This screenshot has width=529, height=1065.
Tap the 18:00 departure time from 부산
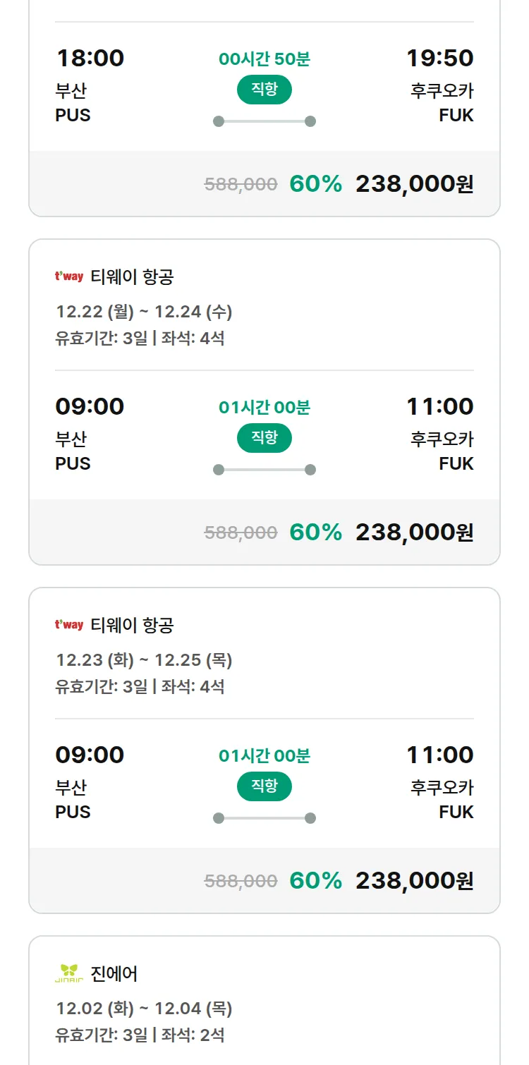[90, 58]
